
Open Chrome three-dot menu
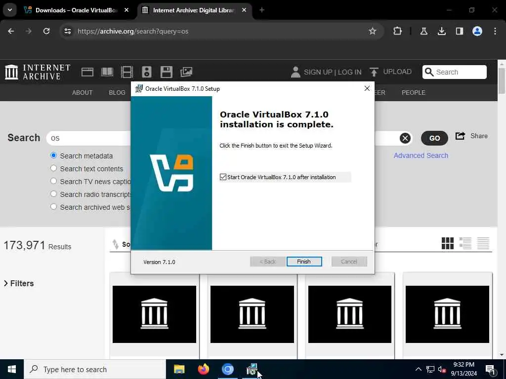point(495,31)
